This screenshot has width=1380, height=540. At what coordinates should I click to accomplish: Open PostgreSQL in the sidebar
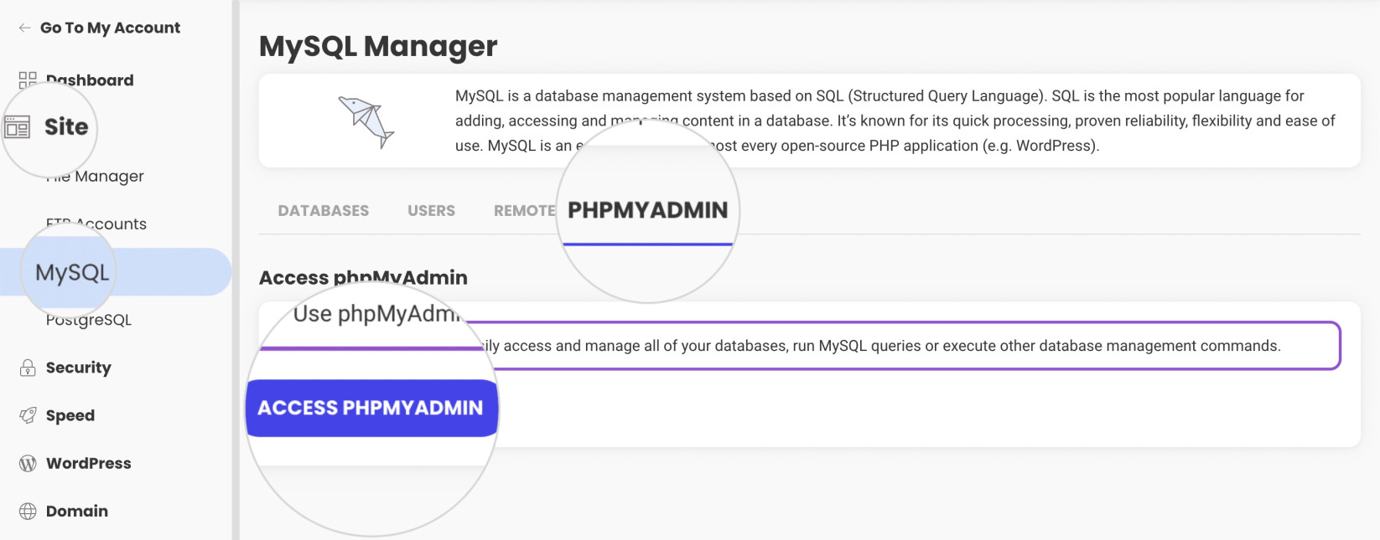89,320
